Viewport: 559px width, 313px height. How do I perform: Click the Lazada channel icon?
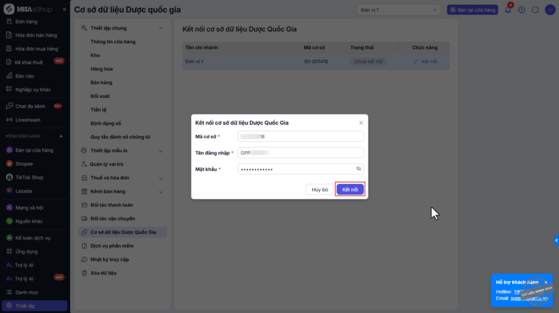point(9,191)
